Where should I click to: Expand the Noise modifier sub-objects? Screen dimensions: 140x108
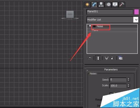tap(94, 26)
